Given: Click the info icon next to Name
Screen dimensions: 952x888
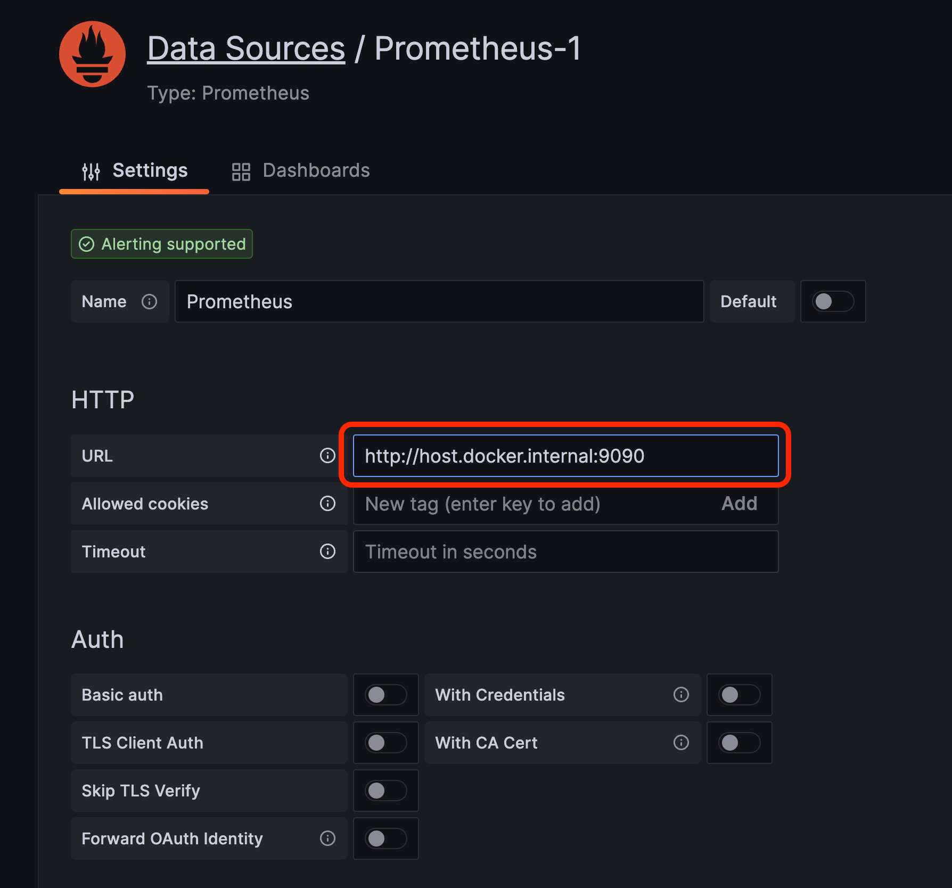Looking at the screenshot, I should [x=150, y=302].
